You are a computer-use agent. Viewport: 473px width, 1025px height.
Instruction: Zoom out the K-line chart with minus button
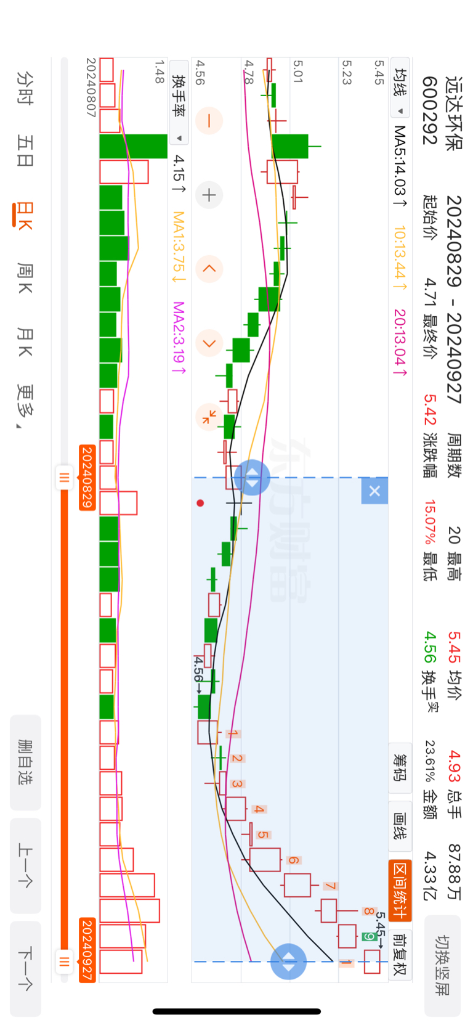pyautogui.click(x=209, y=121)
